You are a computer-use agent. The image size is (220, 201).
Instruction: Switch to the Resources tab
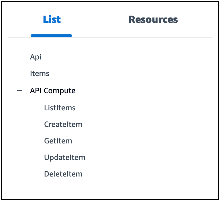153,20
